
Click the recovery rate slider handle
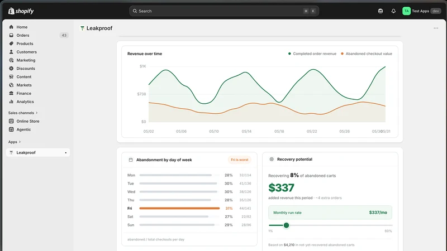(x=286, y=225)
